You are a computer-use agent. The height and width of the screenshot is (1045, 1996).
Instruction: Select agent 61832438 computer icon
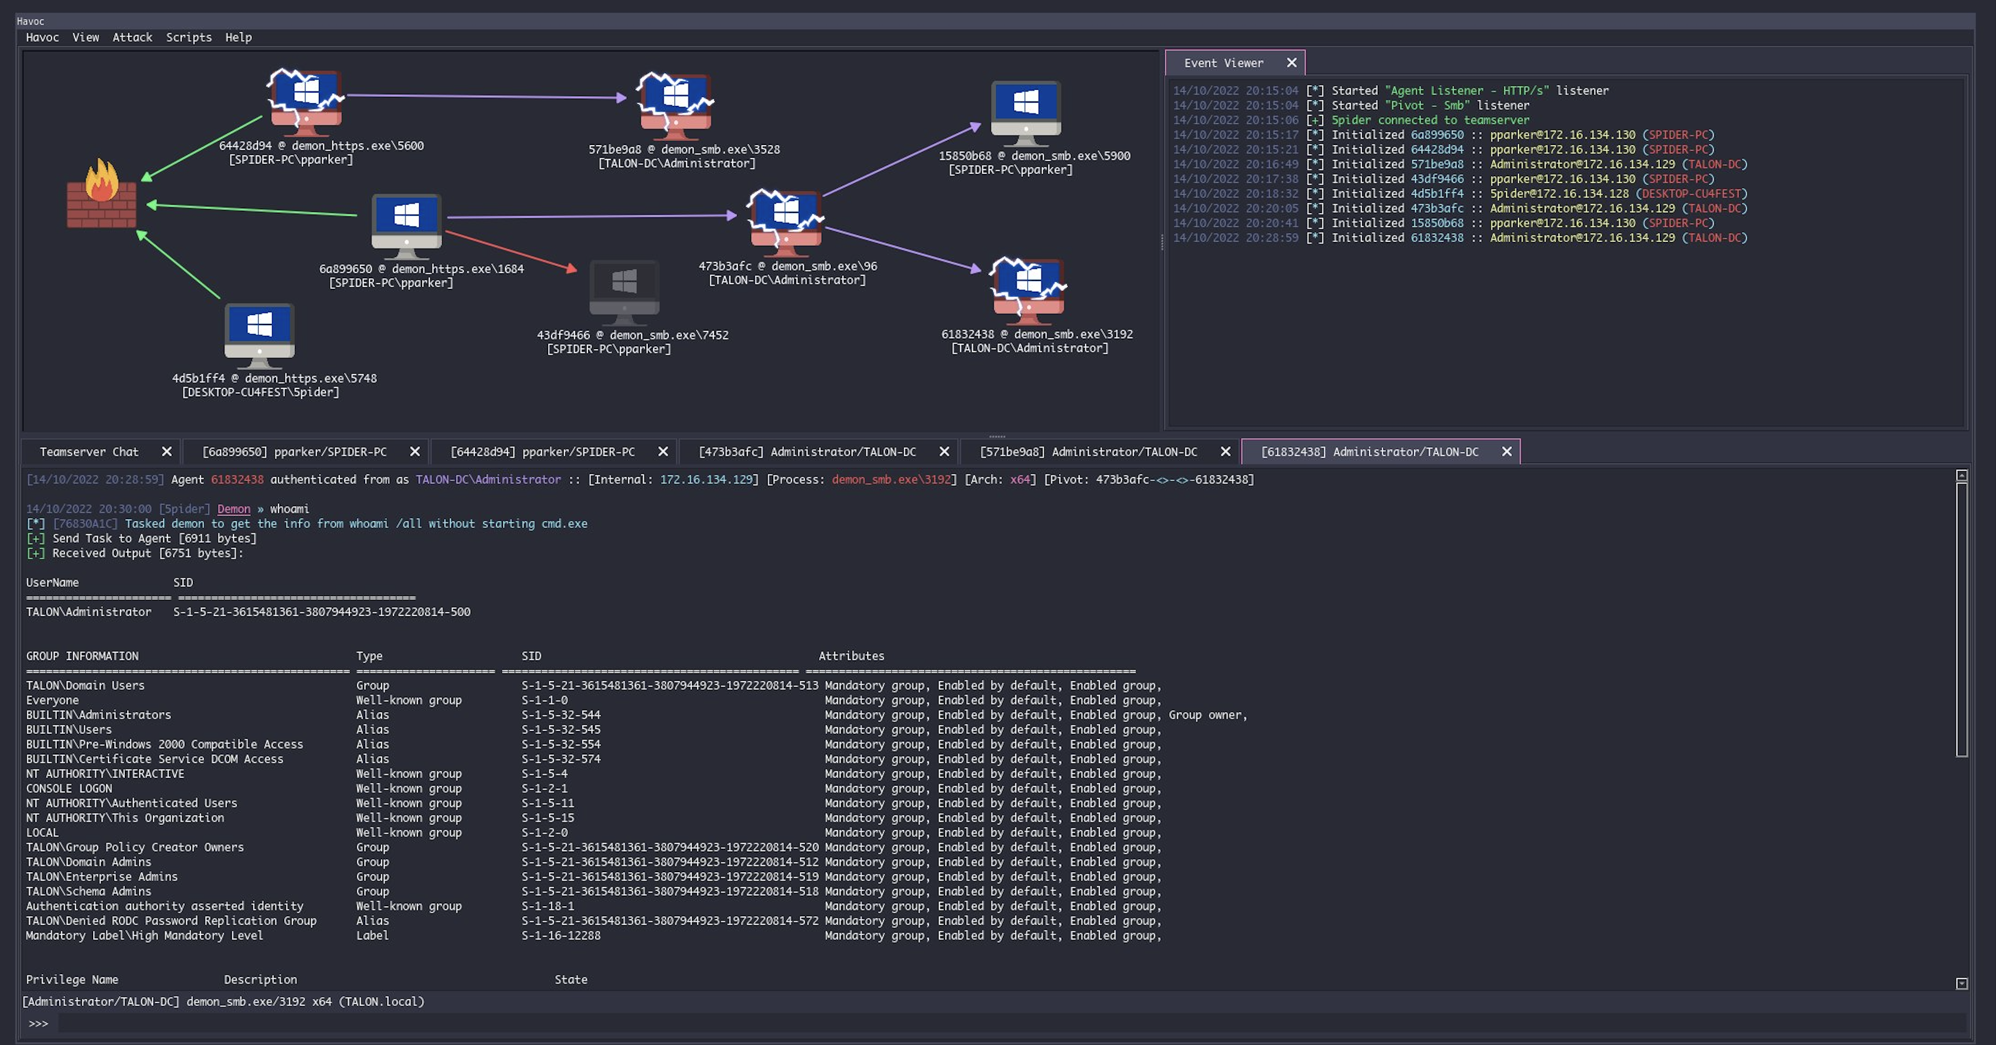pos(1028,291)
